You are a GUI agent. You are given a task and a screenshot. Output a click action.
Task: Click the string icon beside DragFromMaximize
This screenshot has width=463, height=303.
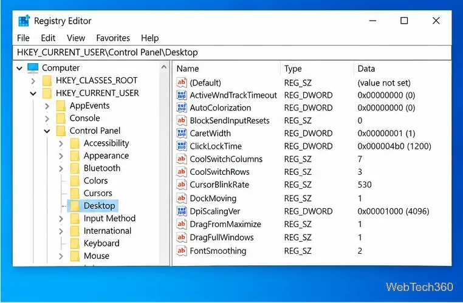pos(182,224)
